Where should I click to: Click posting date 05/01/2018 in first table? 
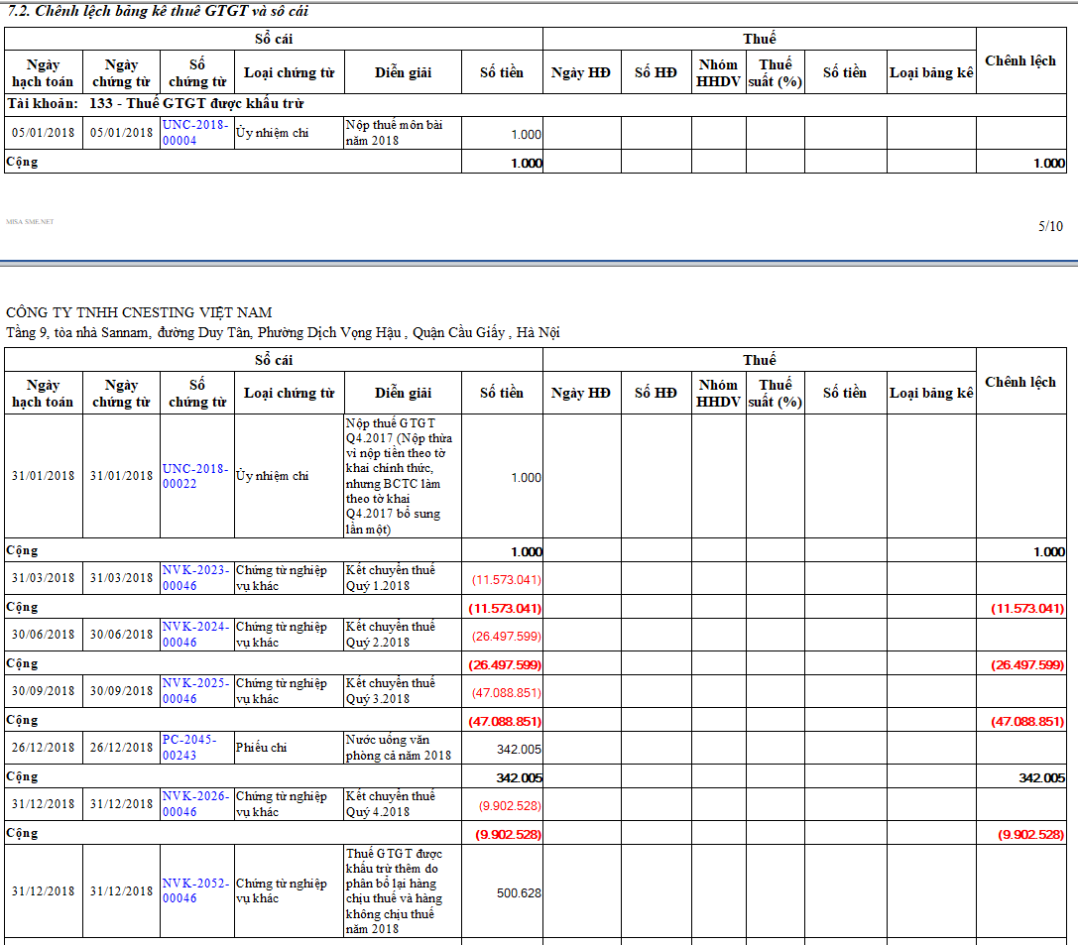[x=44, y=133]
